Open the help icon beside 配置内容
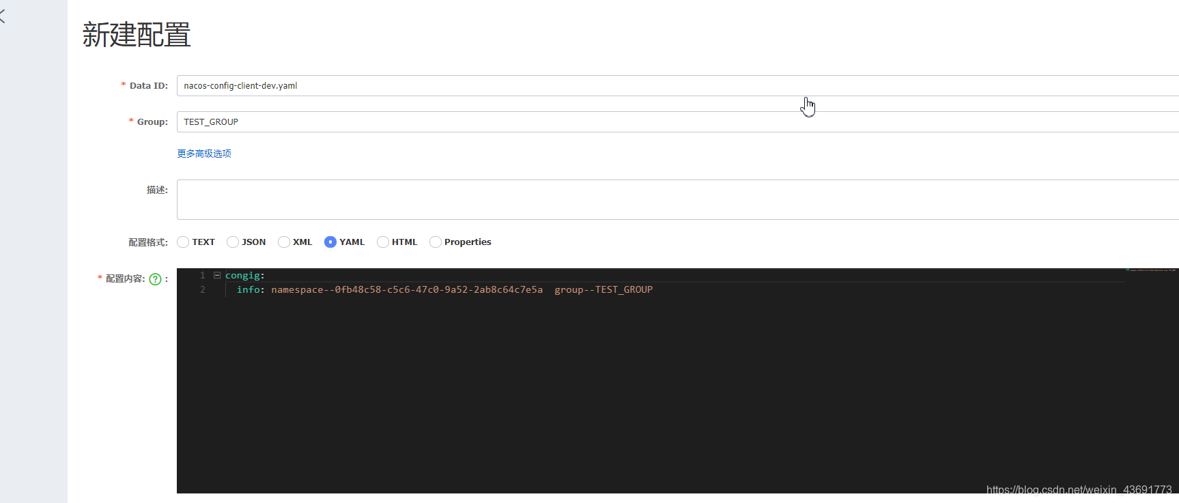The image size is (1179, 503). click(156, 279)
